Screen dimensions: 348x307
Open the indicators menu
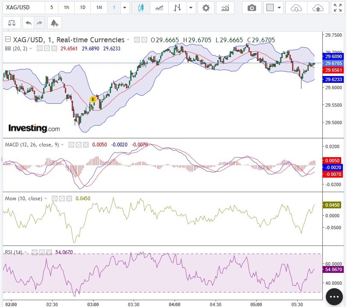(x=225, y=8)
